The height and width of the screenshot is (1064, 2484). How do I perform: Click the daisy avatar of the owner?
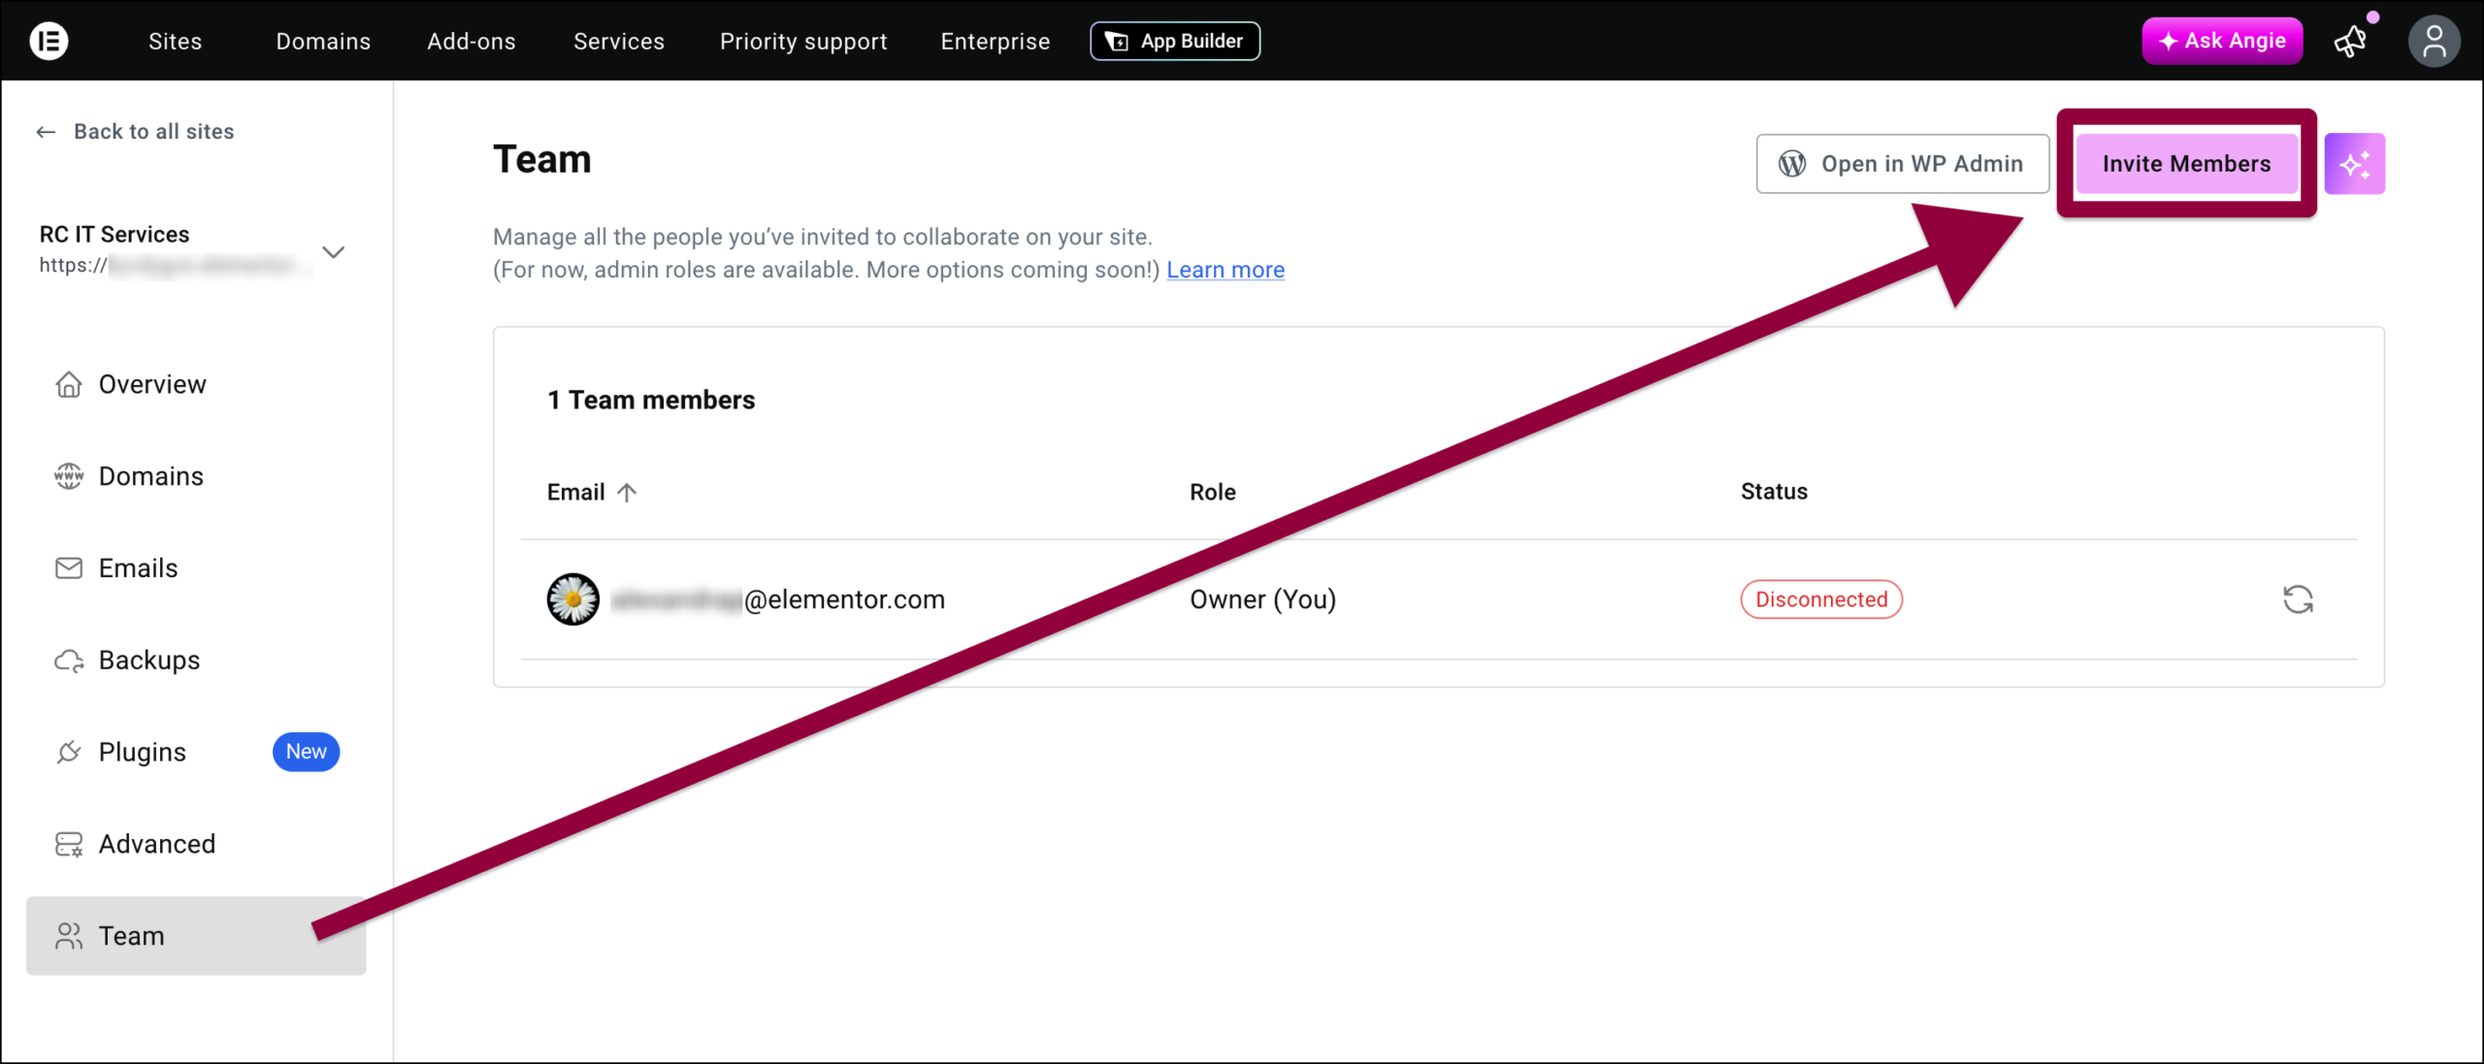point(573,599)
